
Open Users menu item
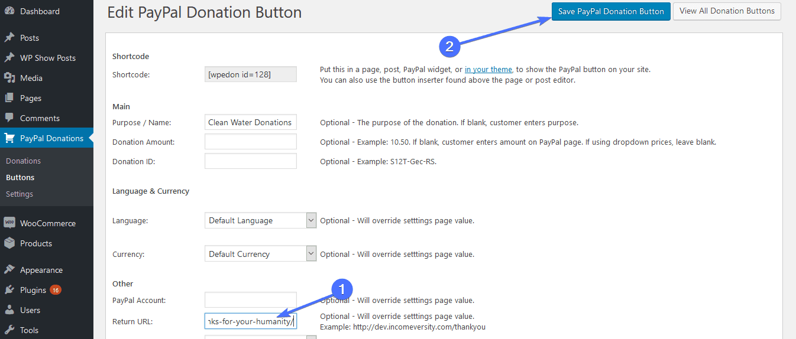(47, 310)
